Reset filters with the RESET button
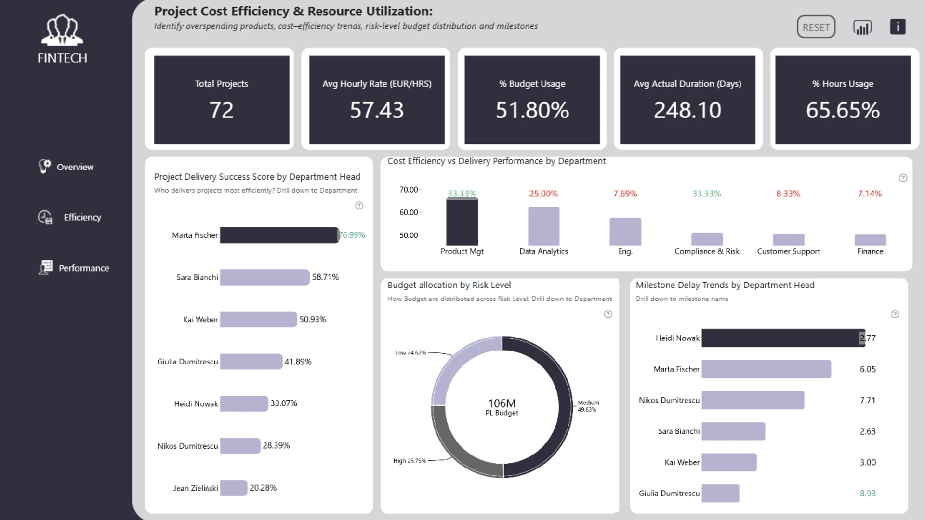The height and width of the screenshot is (520, 925). pos(816,27)
